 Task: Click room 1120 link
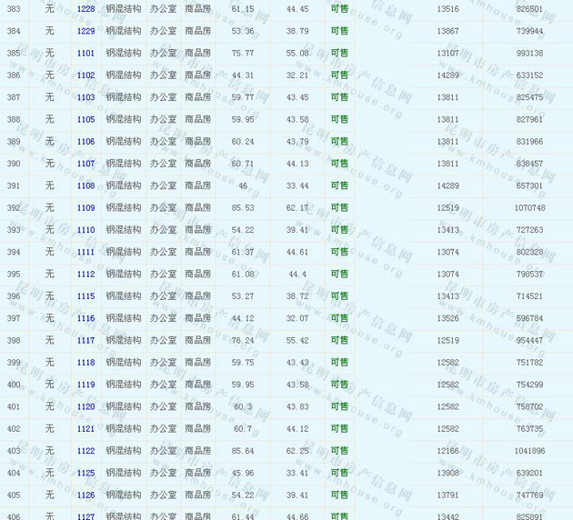click(85, 407)
